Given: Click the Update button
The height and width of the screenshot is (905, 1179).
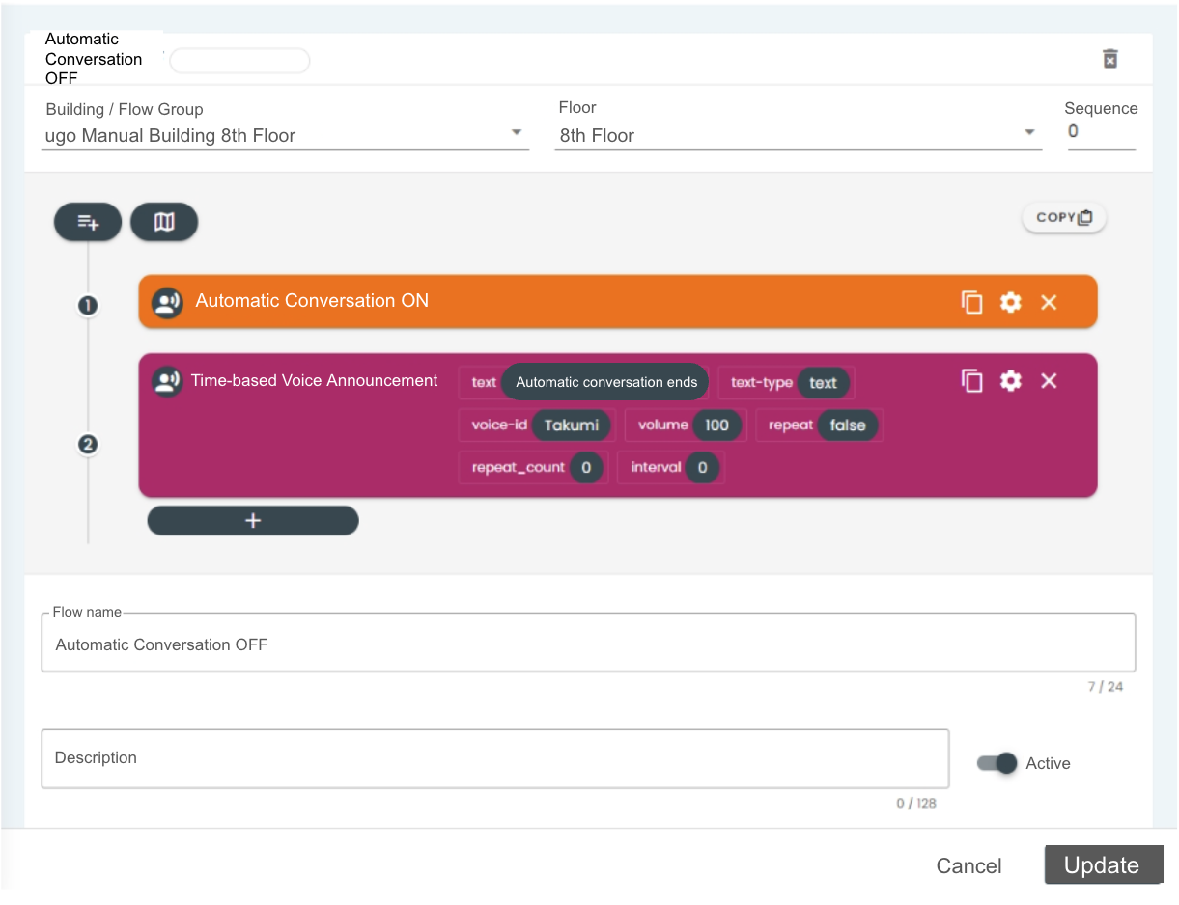Looking at the screenshot, I should pos(1104,865).
